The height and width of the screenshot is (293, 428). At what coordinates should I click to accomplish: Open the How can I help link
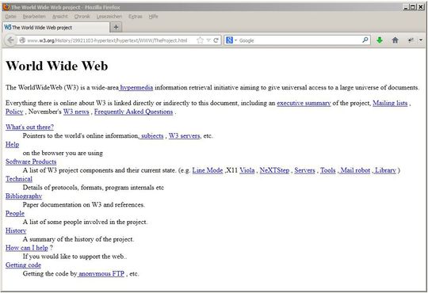(27, 248)
